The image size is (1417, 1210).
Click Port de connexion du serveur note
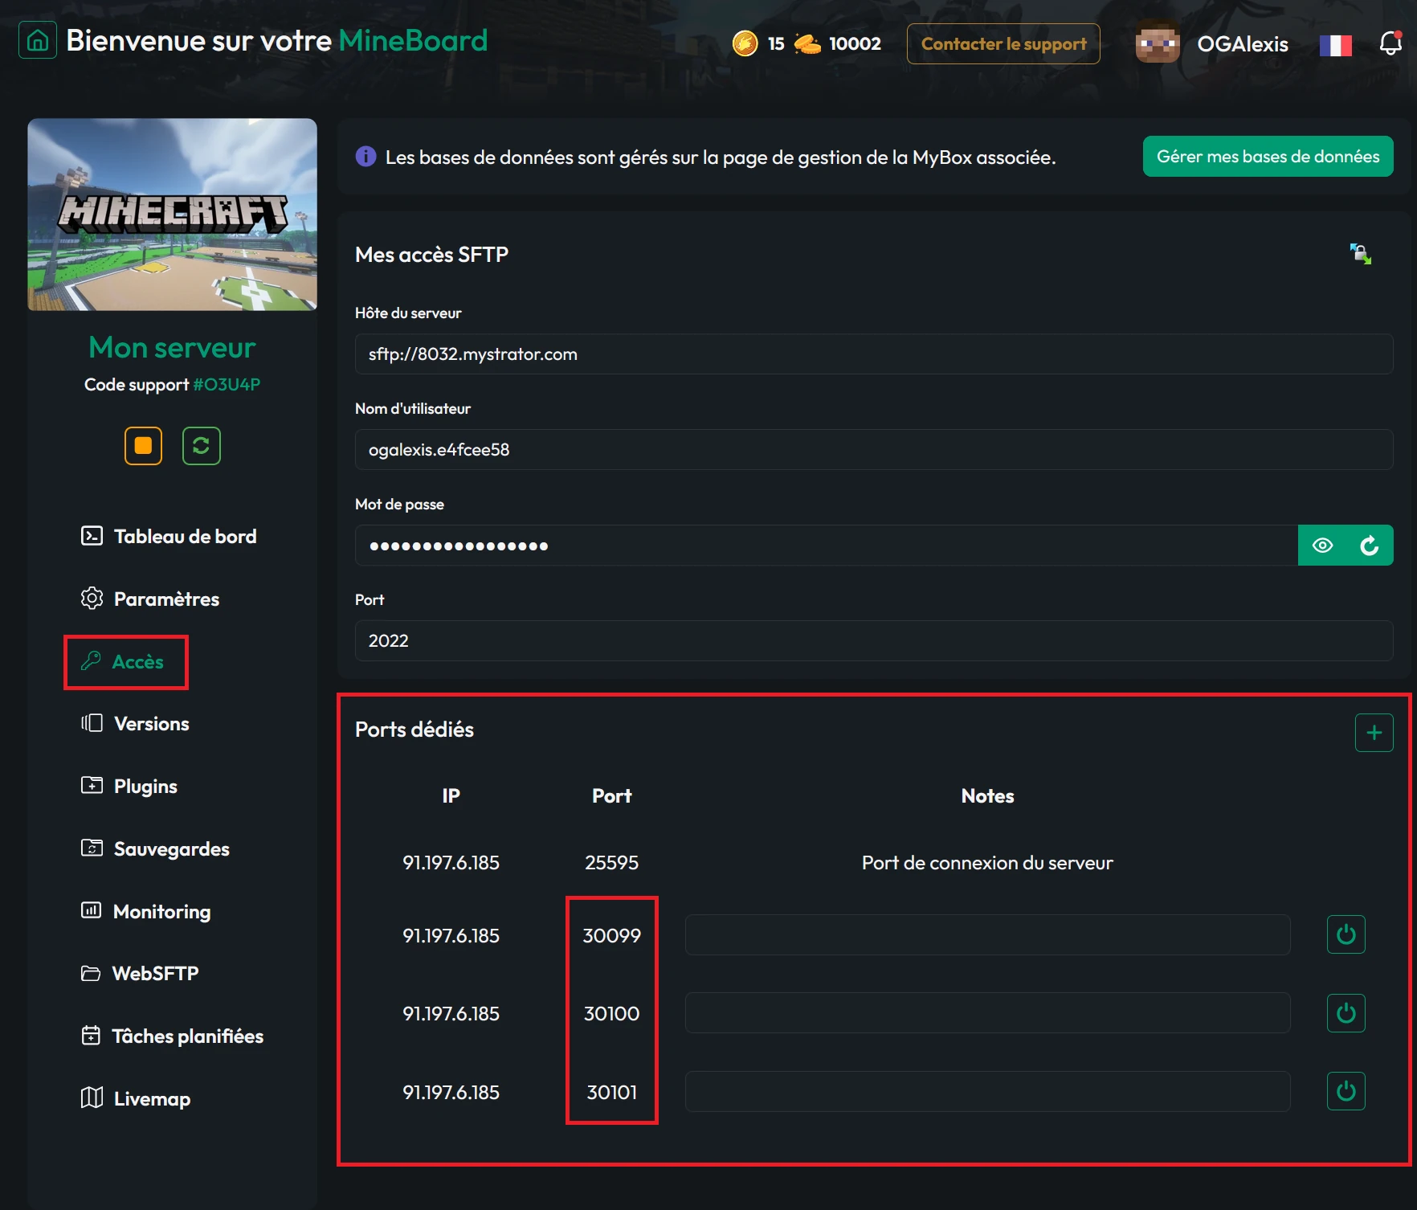(987, 862)
